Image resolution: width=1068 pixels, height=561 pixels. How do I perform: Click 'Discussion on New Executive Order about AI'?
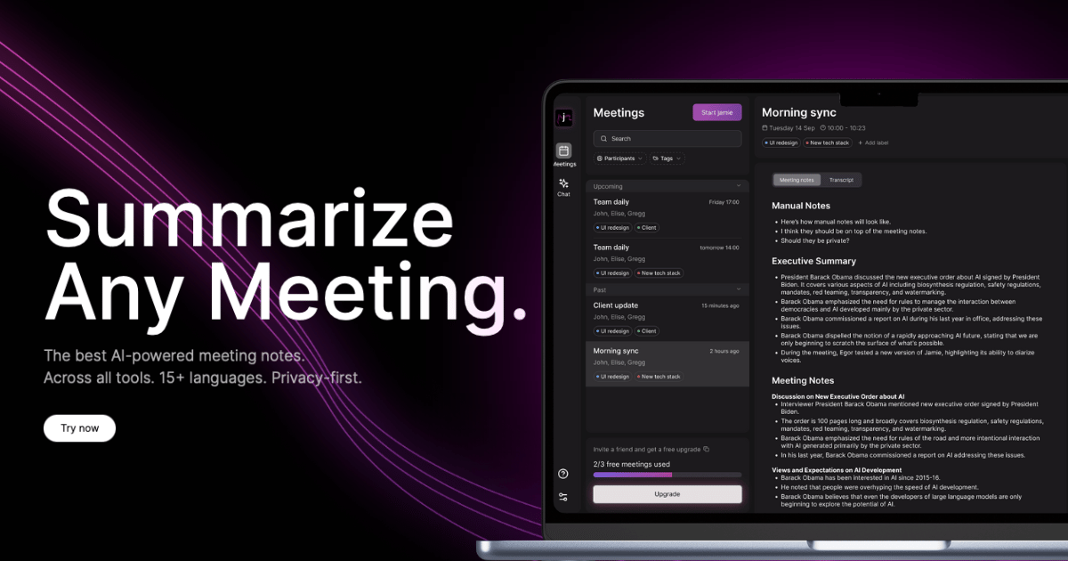838,396
